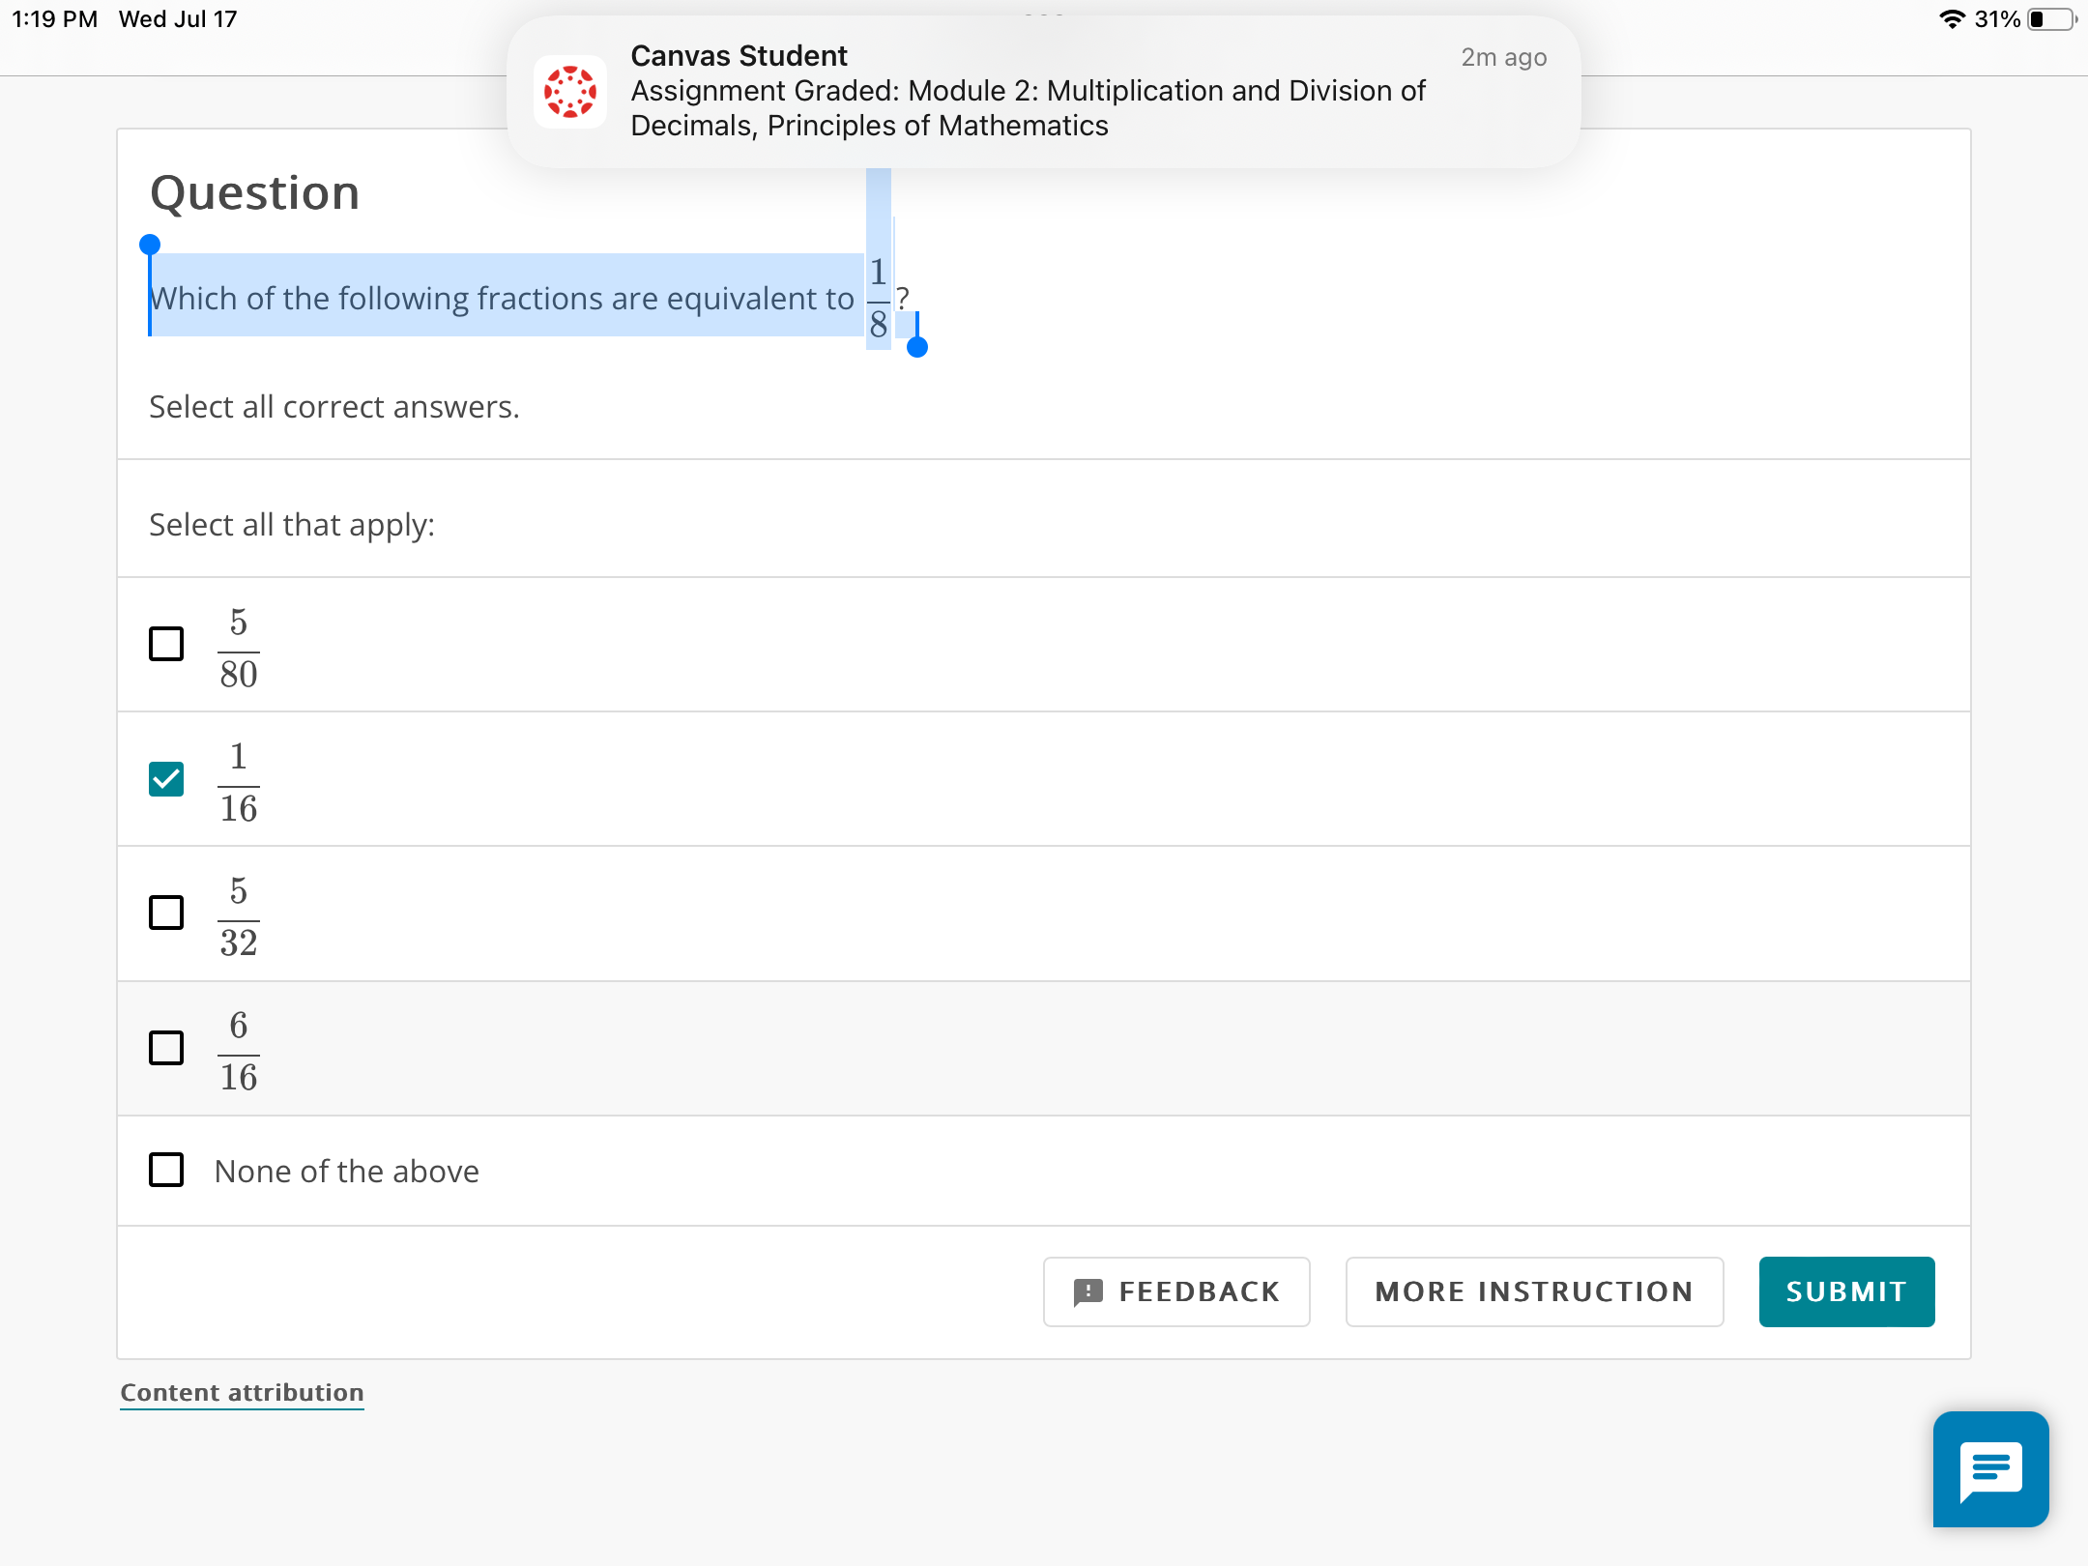Open the Content attribution link

click(x=241, y=1392)
